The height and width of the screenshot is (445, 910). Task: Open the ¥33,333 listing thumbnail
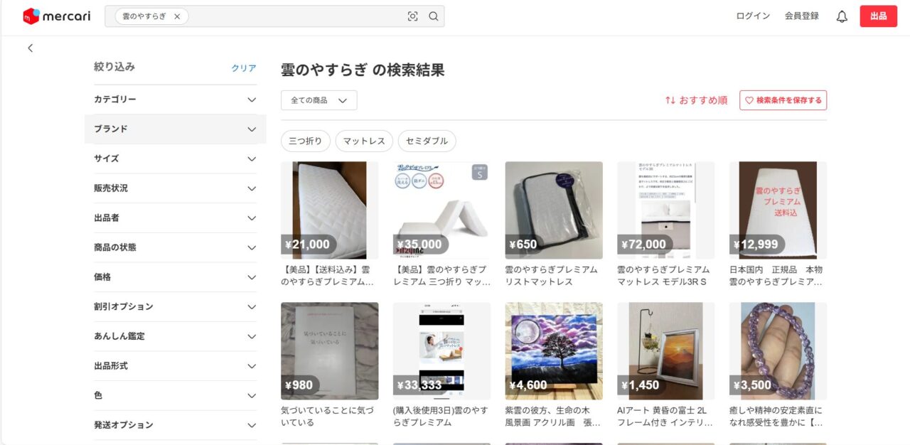pyautogui.click(x=441, y=351)
